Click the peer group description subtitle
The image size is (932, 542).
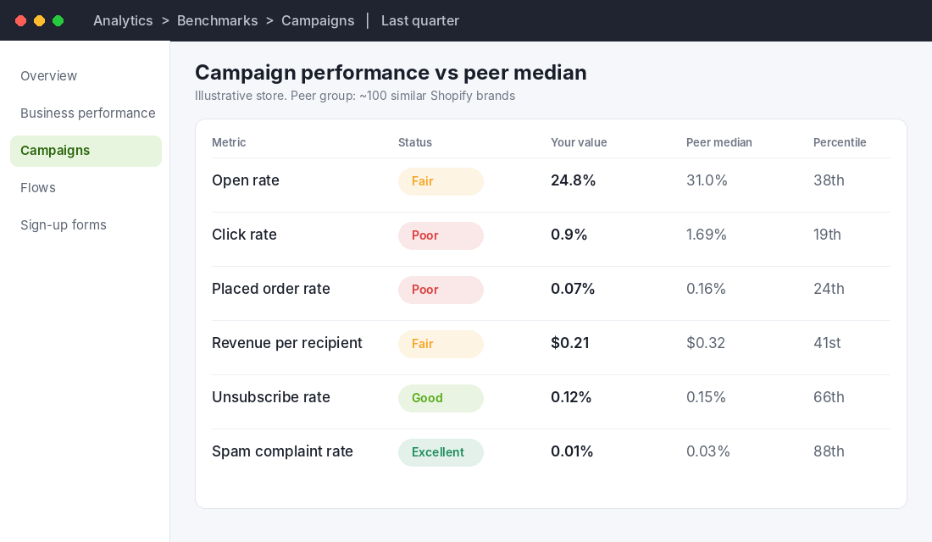pos(355,97)
